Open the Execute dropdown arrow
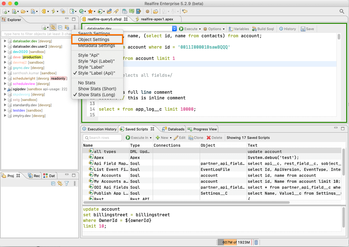The height and width of the screenshot is (247, 349). 200,29
